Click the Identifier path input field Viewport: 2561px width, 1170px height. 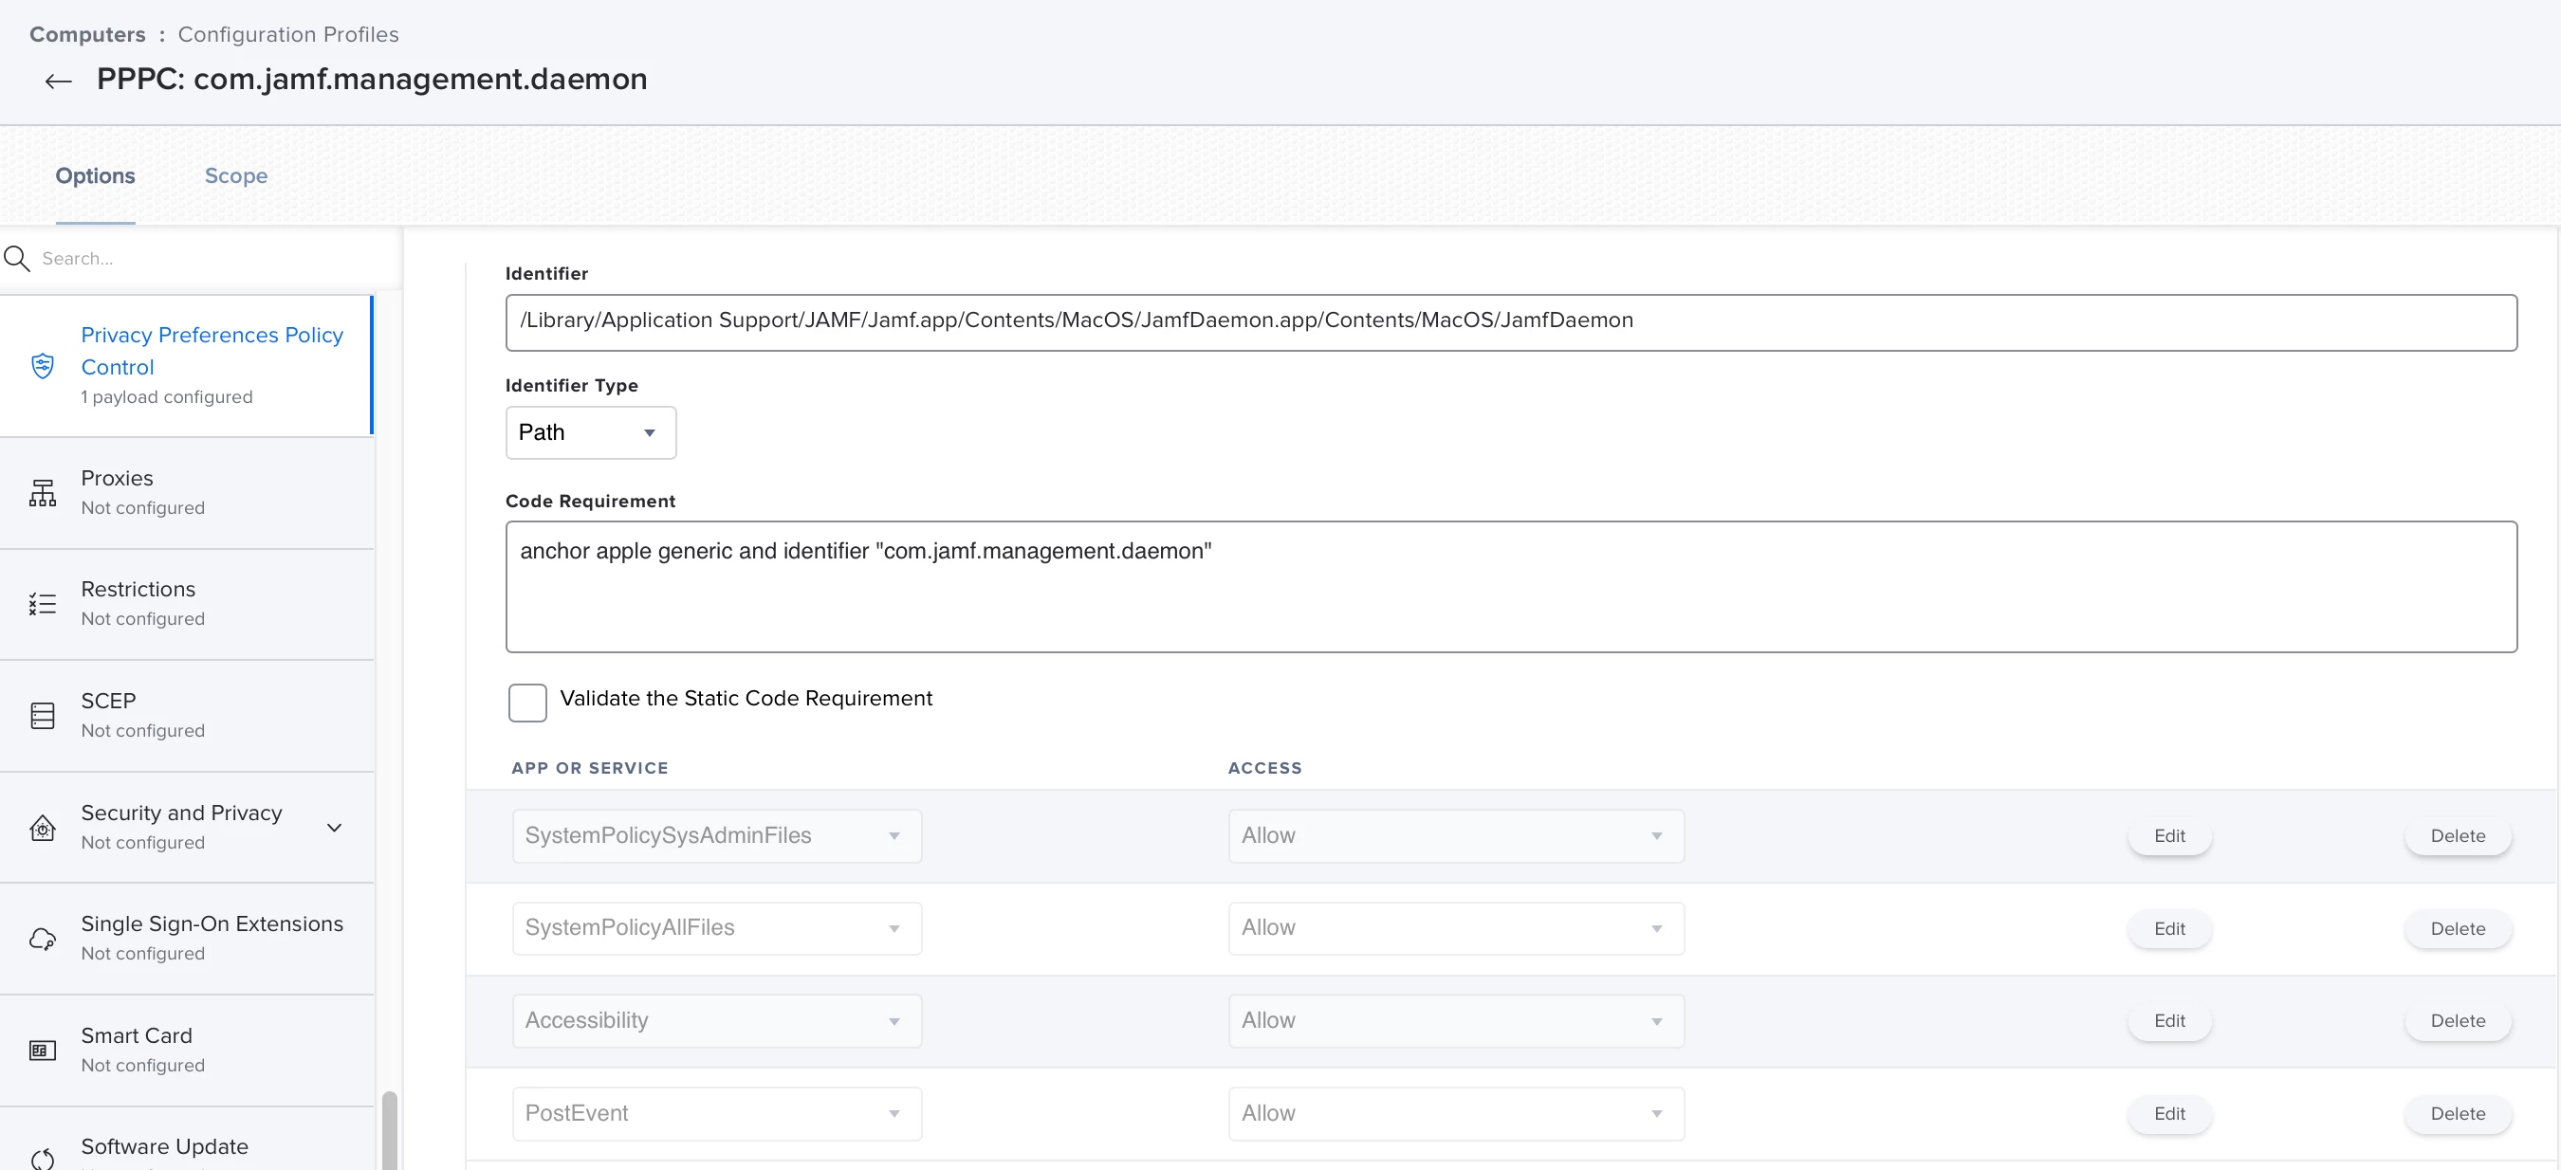1511,322
